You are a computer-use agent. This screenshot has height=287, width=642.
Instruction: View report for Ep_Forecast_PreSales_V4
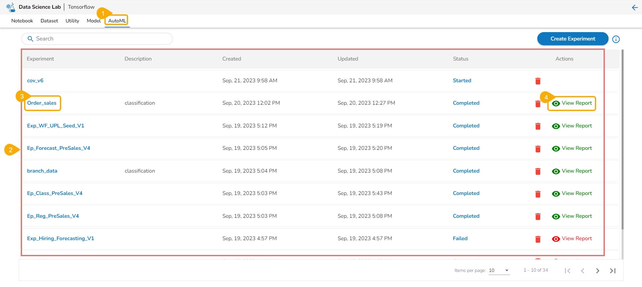pyautogui.click(x=572, y=148)
